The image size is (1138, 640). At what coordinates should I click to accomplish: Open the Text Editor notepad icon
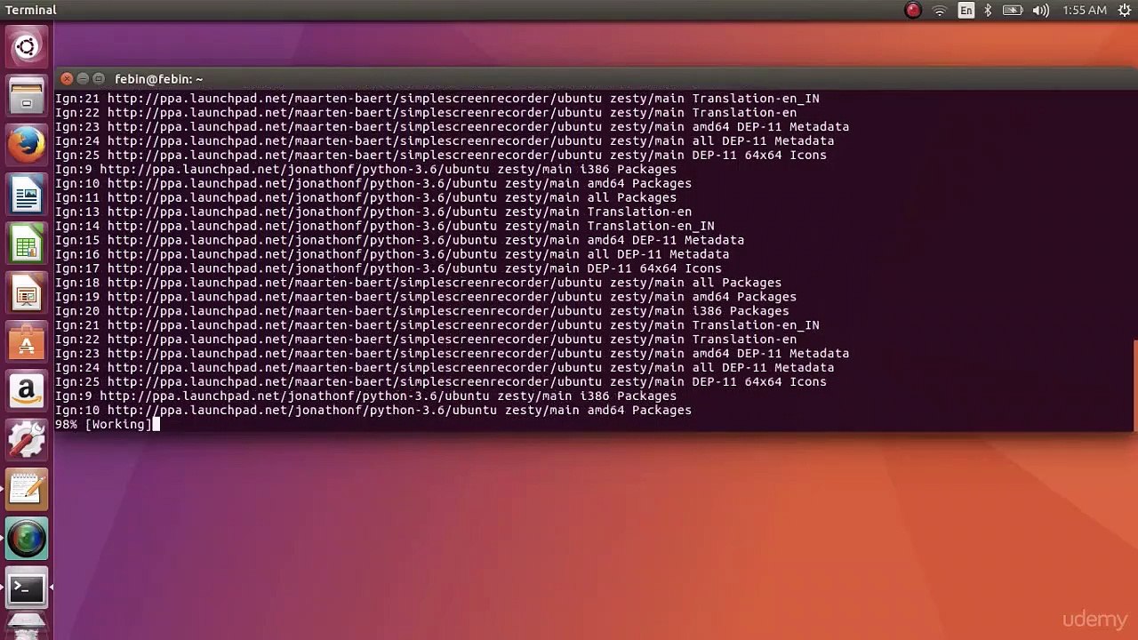(26, 489)
